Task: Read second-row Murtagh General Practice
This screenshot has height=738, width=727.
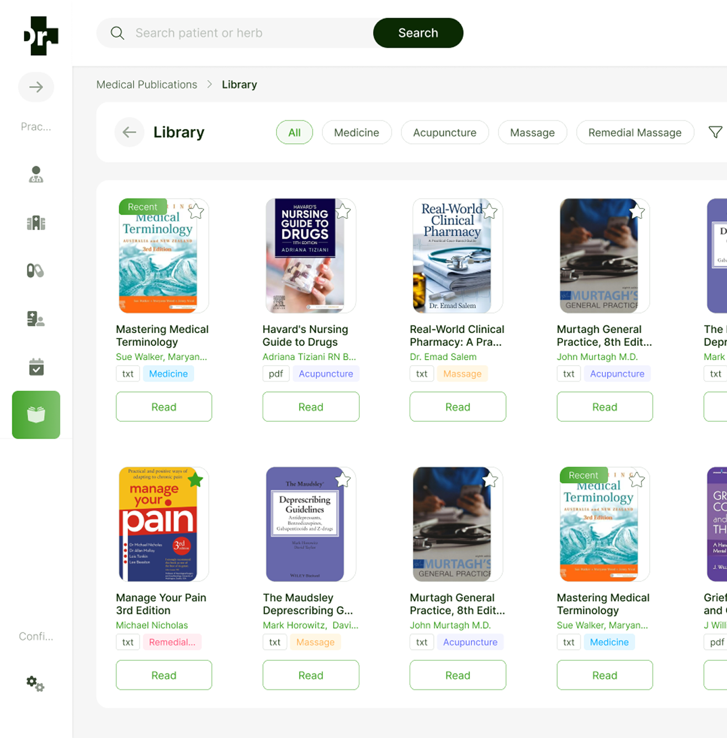Action: tap(458, 675)
